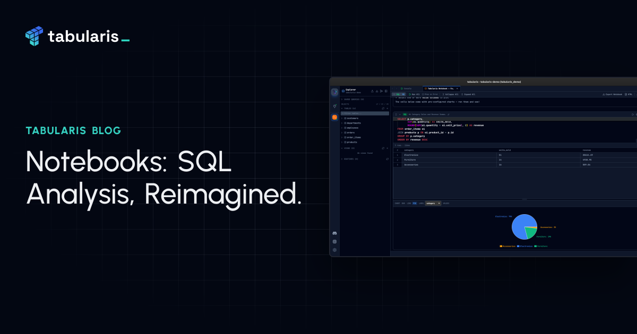Image resolution: width=637 pixels, height=334 pixels.
Task: Close the Tabularis Notebook tab
Action: click(457, 89)
